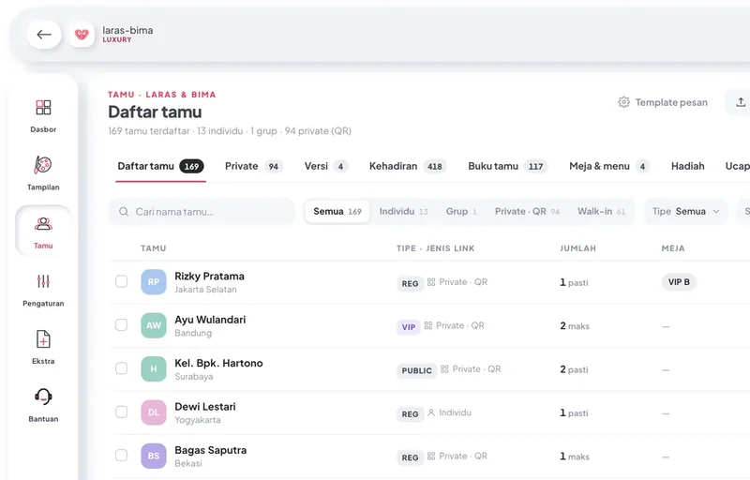Click PUBLIC badge on Kel. Bpk. Hartono
The image size is (750, 480).
click(x=416, y=370)
